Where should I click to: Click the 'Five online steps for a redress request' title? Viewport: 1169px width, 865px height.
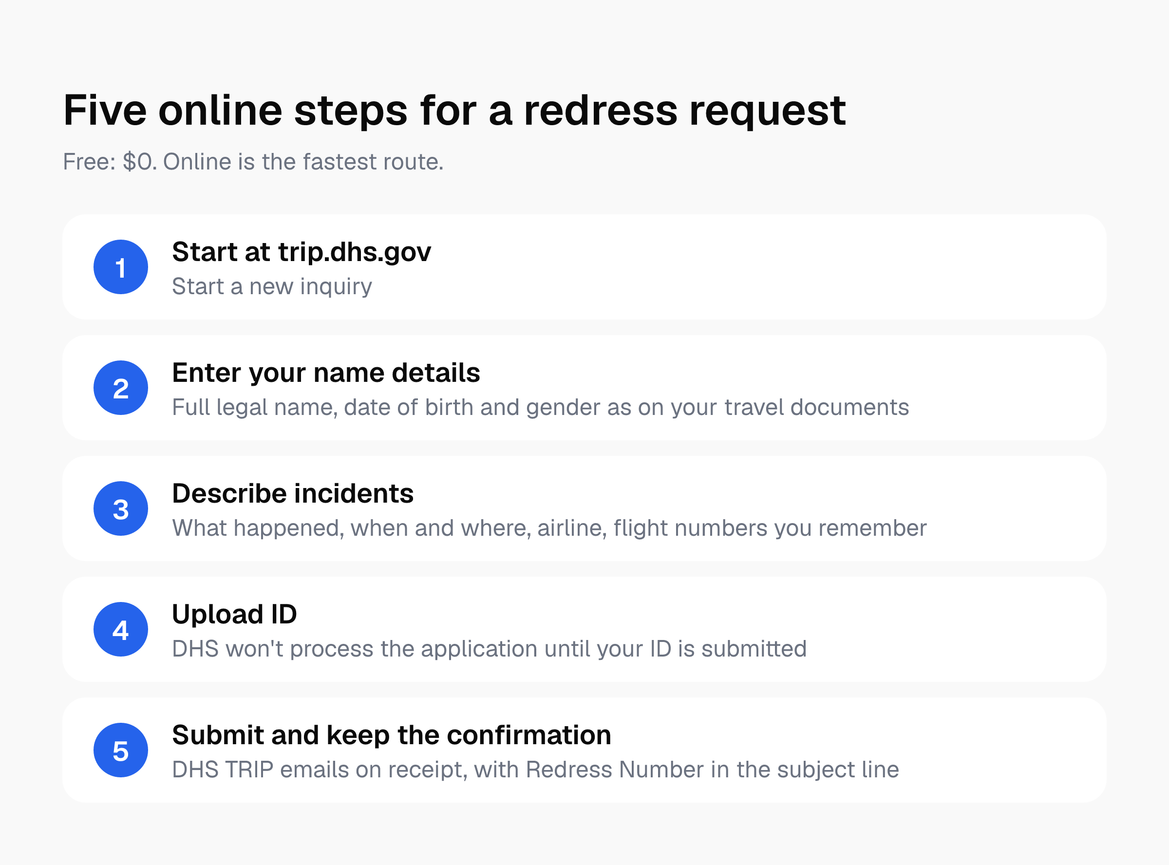click(454, 111)
